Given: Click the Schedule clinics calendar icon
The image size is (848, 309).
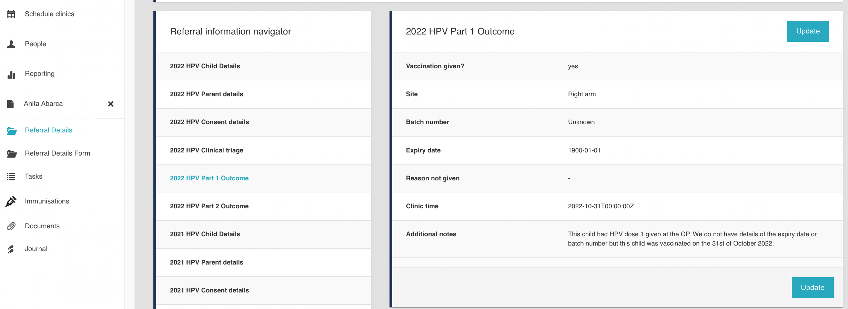Looking at the screenshot, I should (x=11, y=14).
